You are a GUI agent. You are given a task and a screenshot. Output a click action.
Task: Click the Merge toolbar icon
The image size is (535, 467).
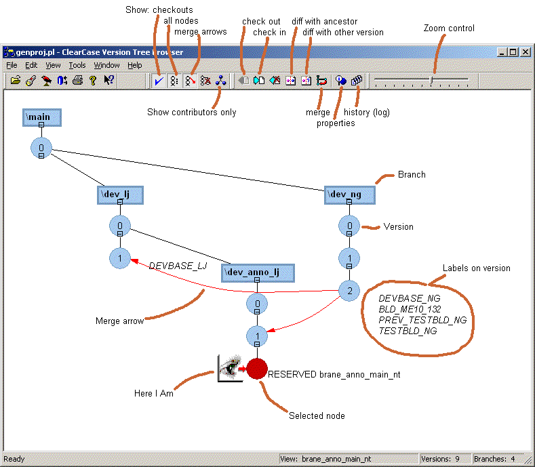tap(321, 81)
